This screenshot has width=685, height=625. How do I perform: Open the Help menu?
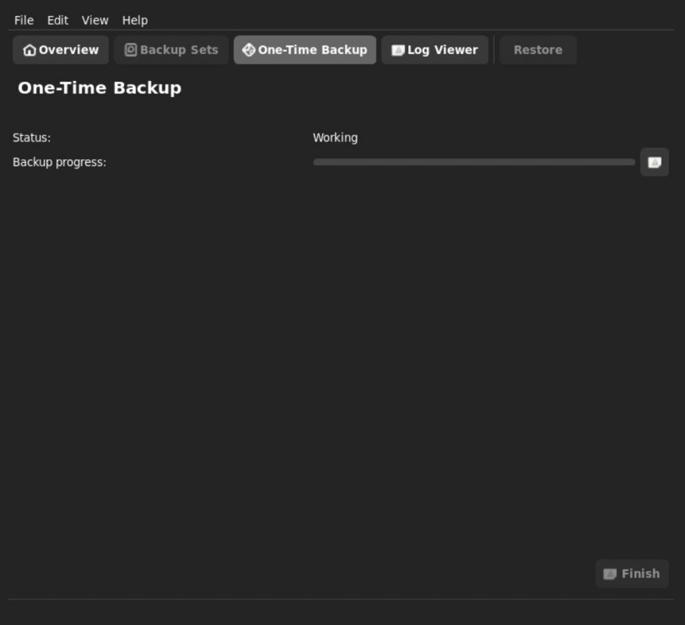[134, 20]
